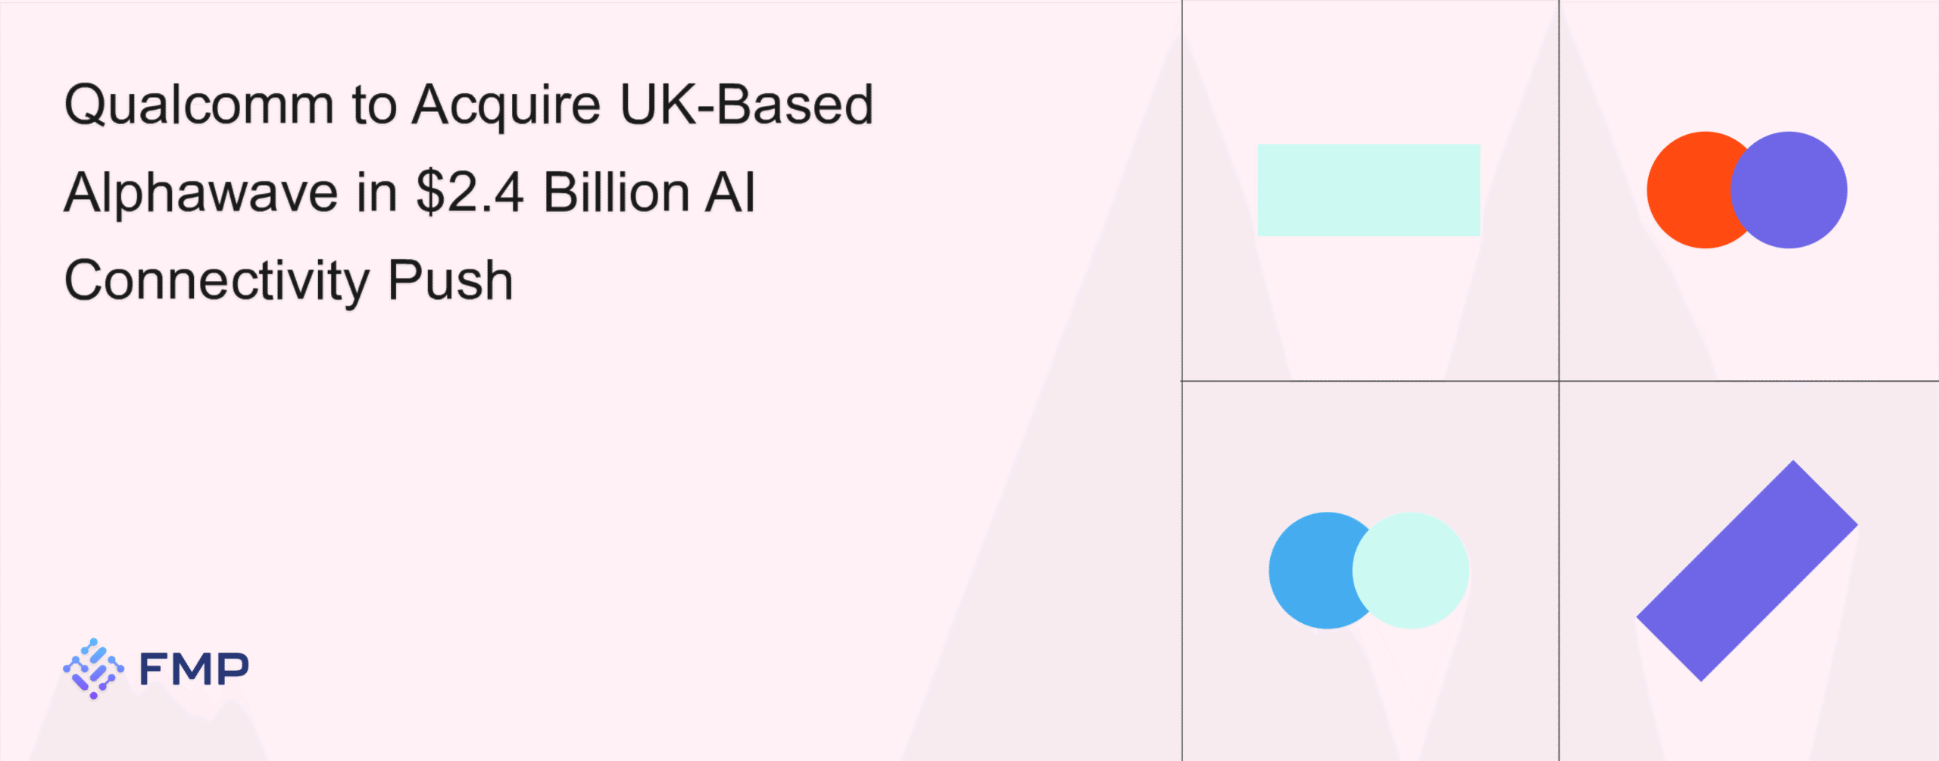Click the word "Qualcomm" in the headline
1939x761 pixels.
[199, 105]
